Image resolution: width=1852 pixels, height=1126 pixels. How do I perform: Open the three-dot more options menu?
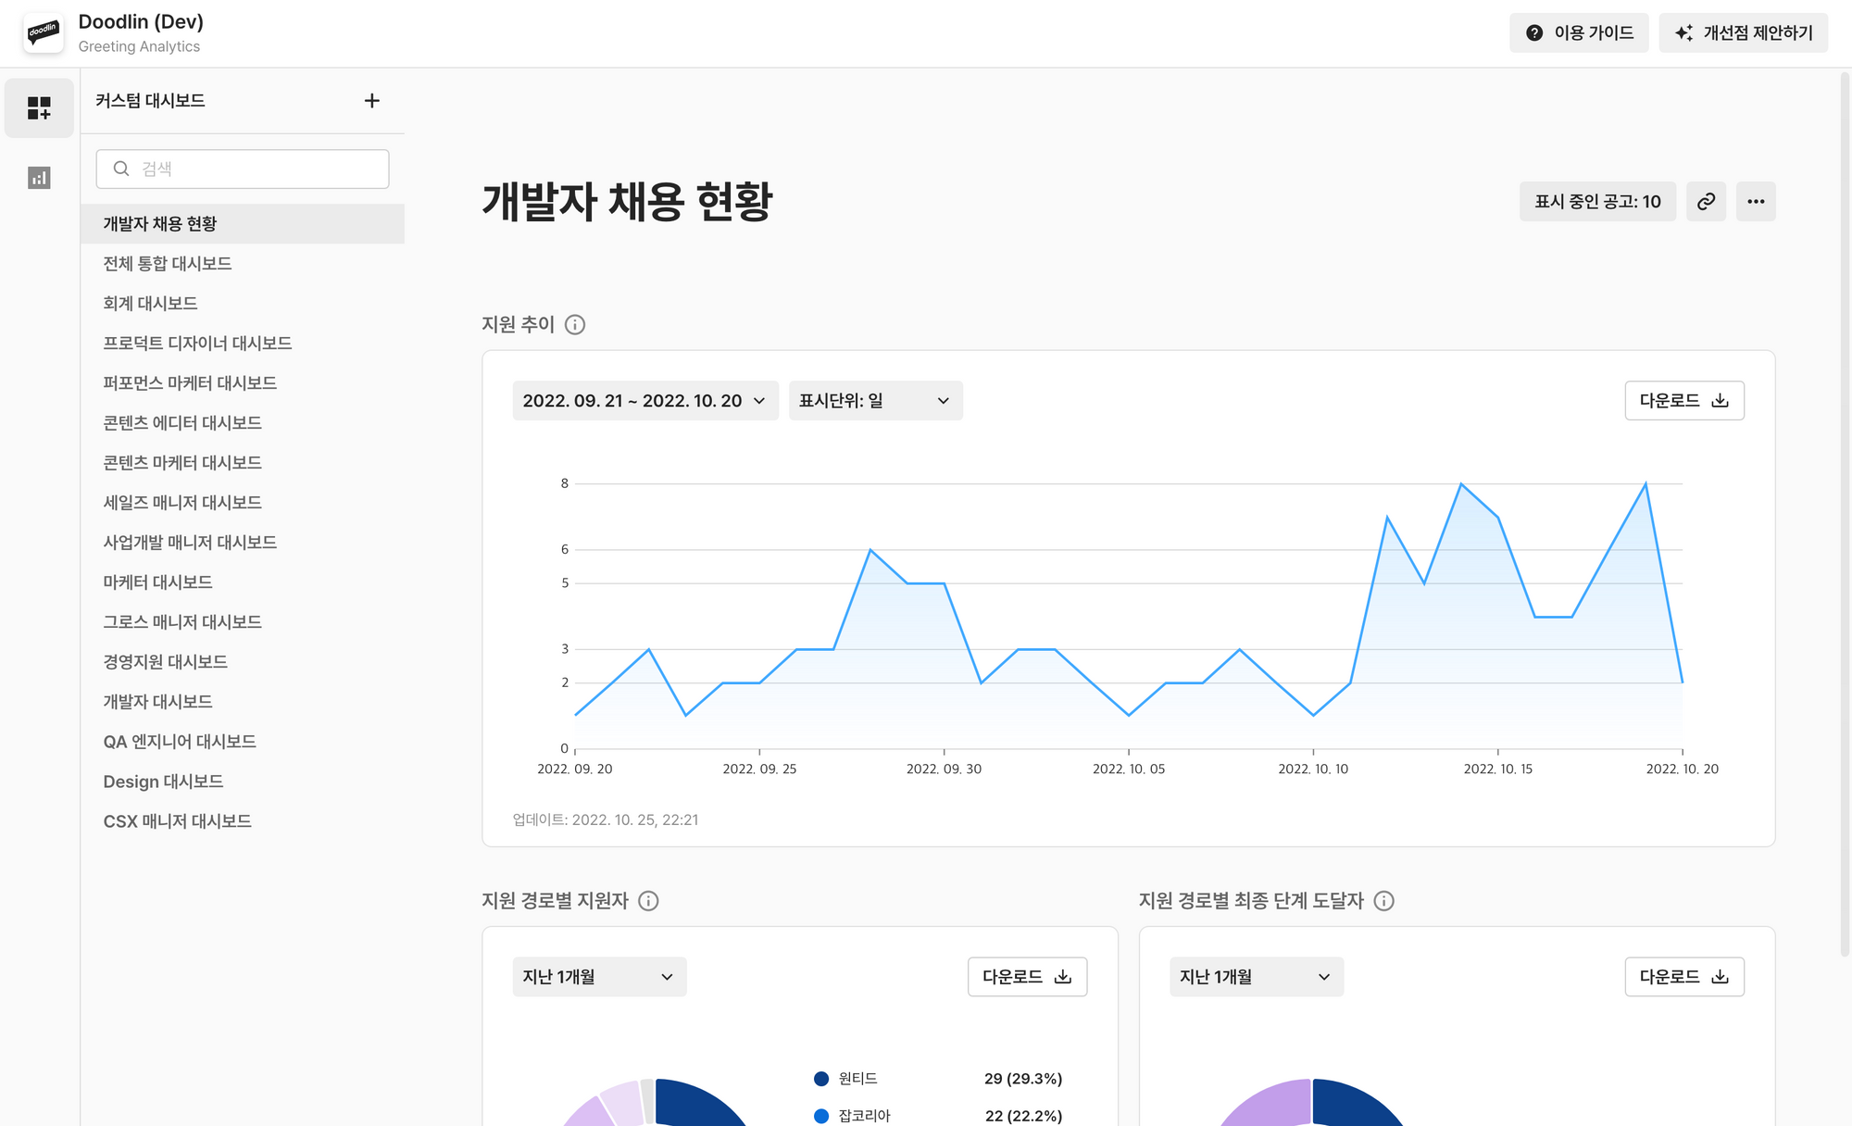1756,202
